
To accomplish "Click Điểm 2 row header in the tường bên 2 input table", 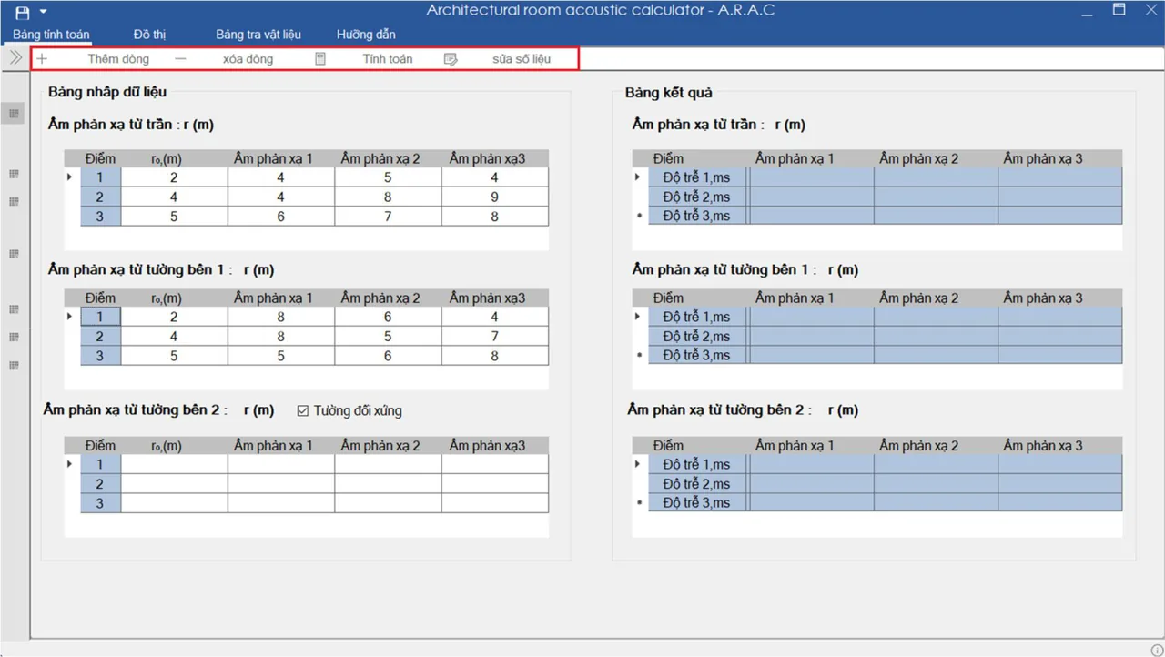I will (x=100, y=484).
